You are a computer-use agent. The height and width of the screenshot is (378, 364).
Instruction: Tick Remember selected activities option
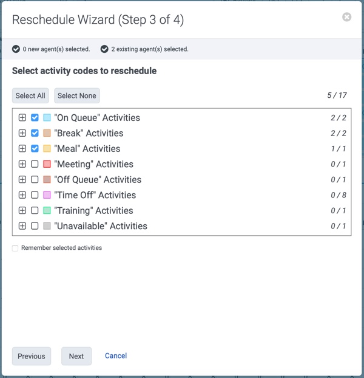pyautogui.click(x=15, y=248)
